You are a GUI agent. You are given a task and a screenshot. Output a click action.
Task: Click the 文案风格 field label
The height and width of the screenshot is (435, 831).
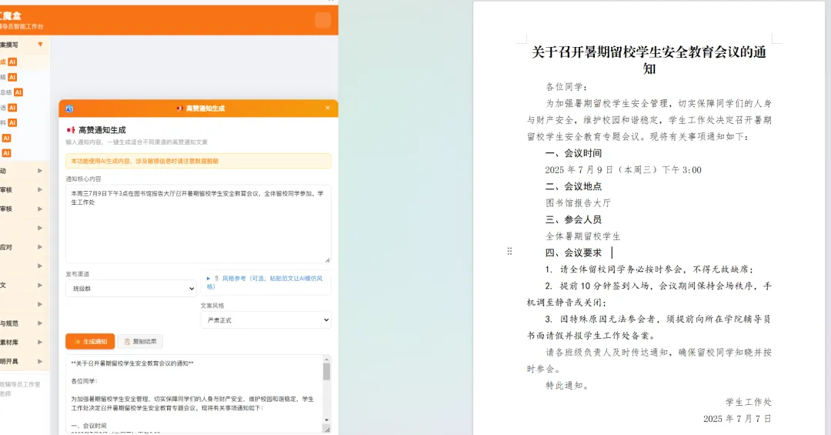point(212,306)
